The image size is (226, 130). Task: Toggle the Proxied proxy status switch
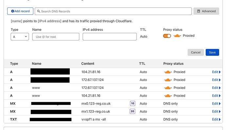(x=167, y=36)
